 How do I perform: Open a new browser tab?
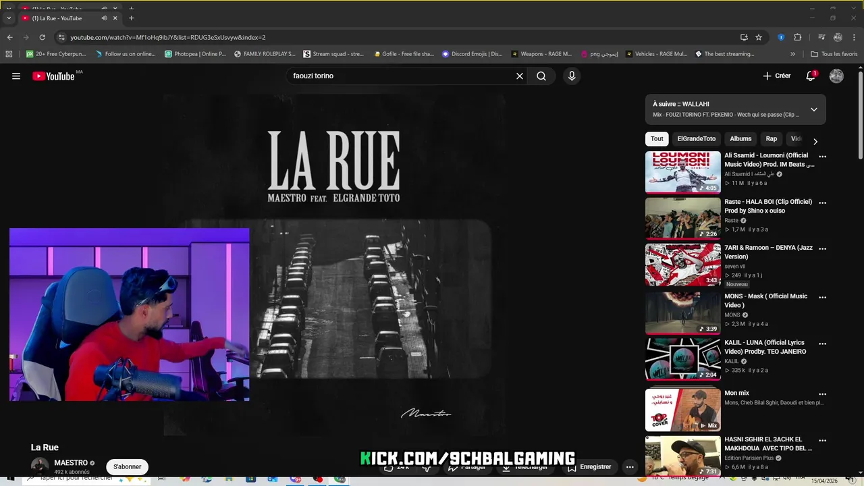click(x=131, y=18)
